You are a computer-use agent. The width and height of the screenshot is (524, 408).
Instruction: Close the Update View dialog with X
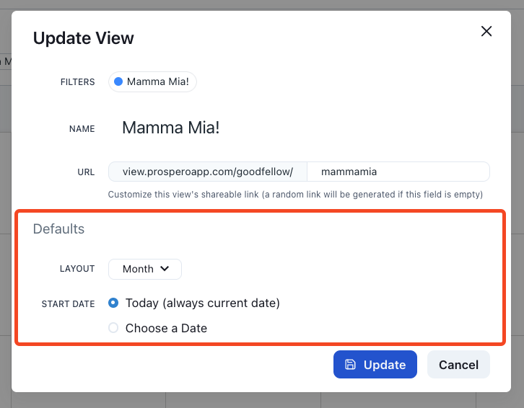(486, 31)
